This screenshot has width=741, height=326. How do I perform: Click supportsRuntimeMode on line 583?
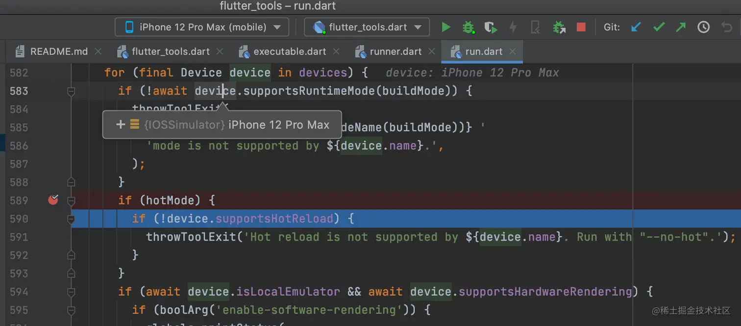(x=310, y=91)
